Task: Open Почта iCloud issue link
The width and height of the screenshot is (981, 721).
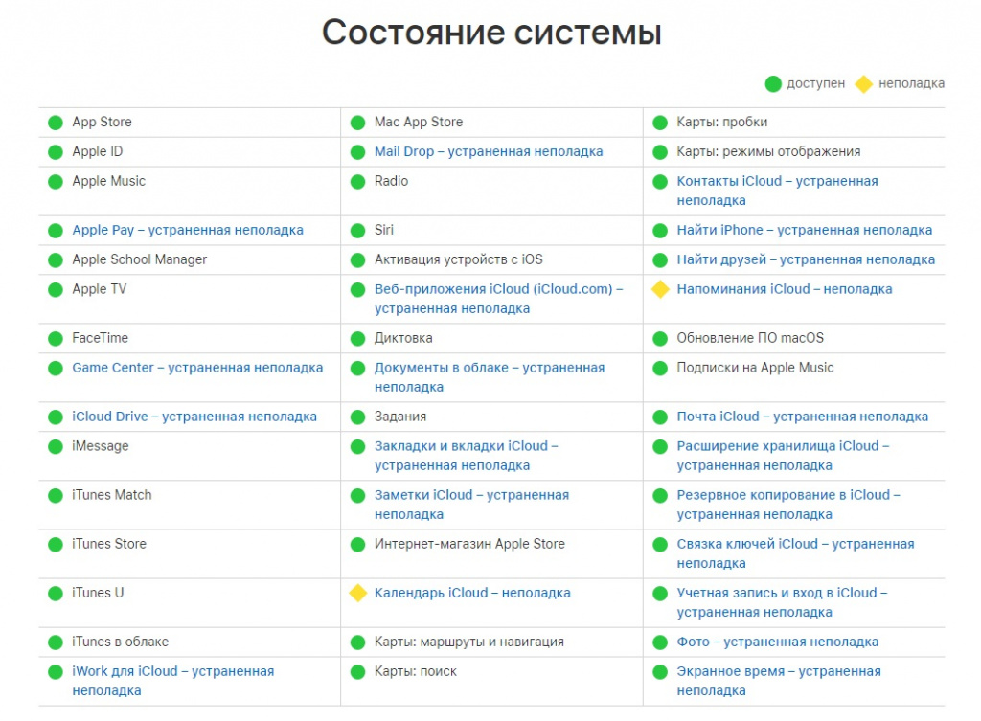Action: [803, 417]
